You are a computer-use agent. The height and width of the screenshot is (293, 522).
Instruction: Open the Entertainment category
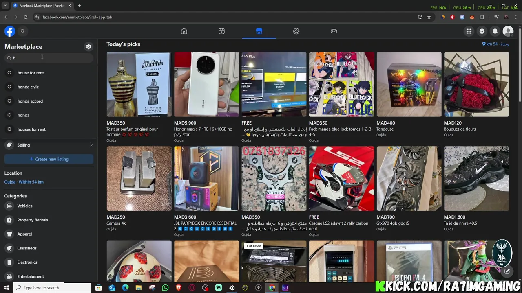49,276
